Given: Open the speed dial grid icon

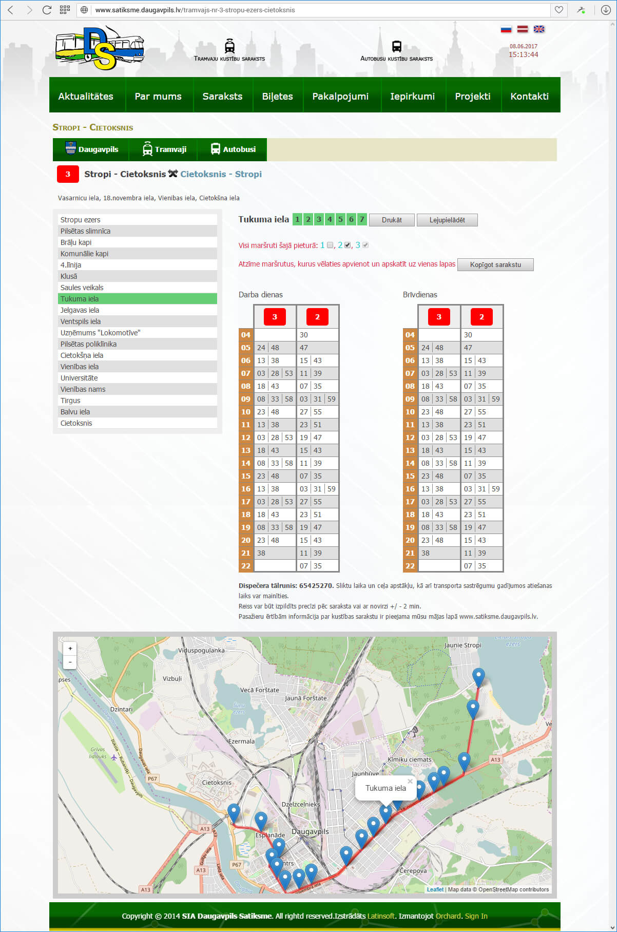Looking at the screenshot, I should 65,10.
